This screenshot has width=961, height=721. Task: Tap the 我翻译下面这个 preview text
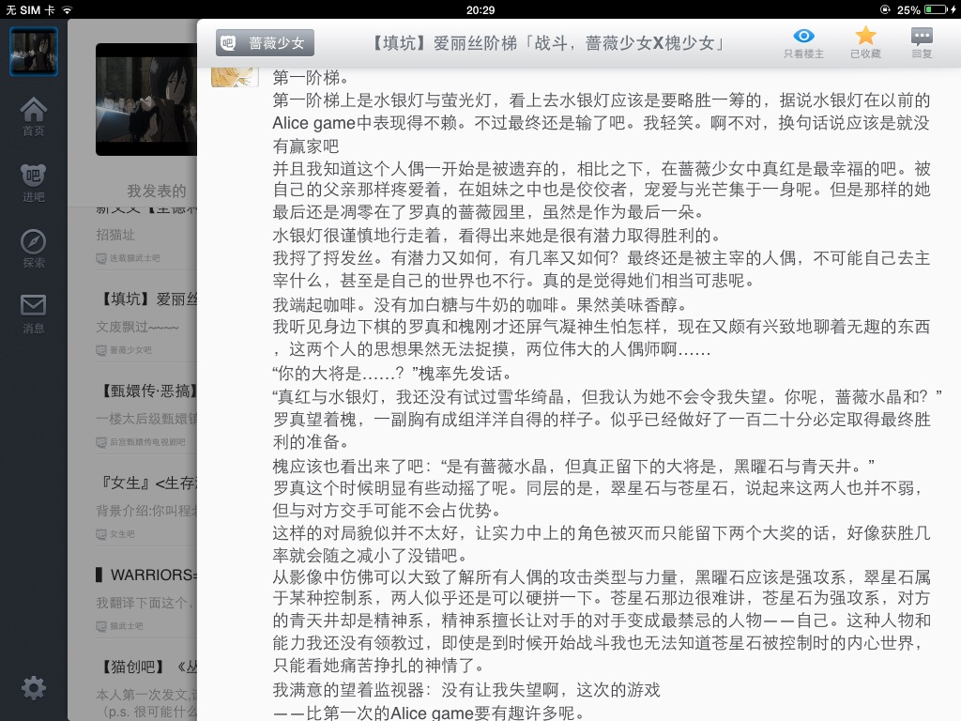coord(145,603)
